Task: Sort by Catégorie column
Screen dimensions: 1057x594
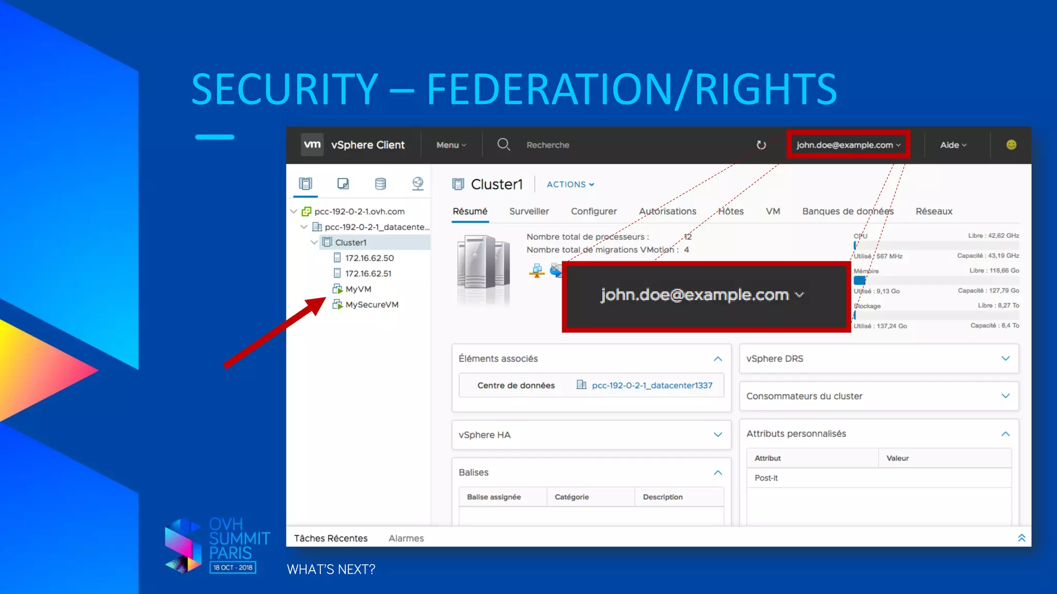Action: tap(590, 497)
